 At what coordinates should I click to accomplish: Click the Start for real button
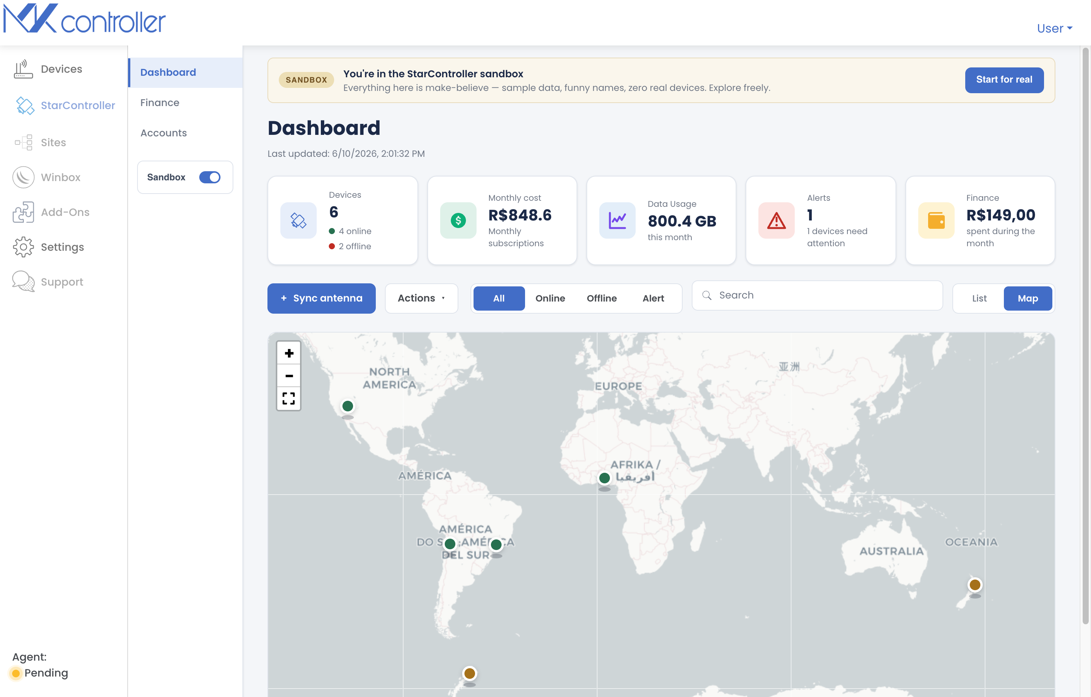pos(1004,80)
